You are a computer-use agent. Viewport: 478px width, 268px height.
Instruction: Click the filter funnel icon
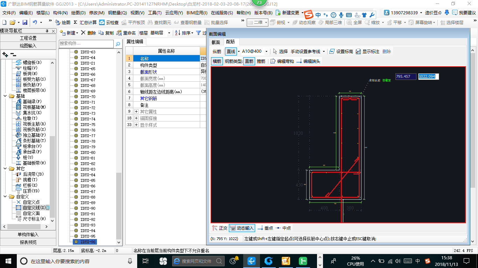pos(198,33)
